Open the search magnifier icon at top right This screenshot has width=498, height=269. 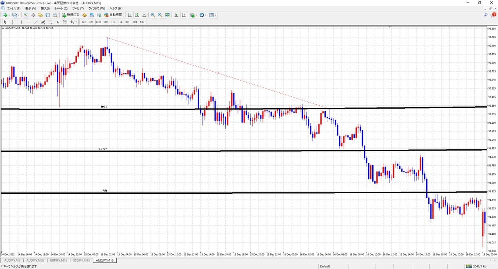pos(486,15)
